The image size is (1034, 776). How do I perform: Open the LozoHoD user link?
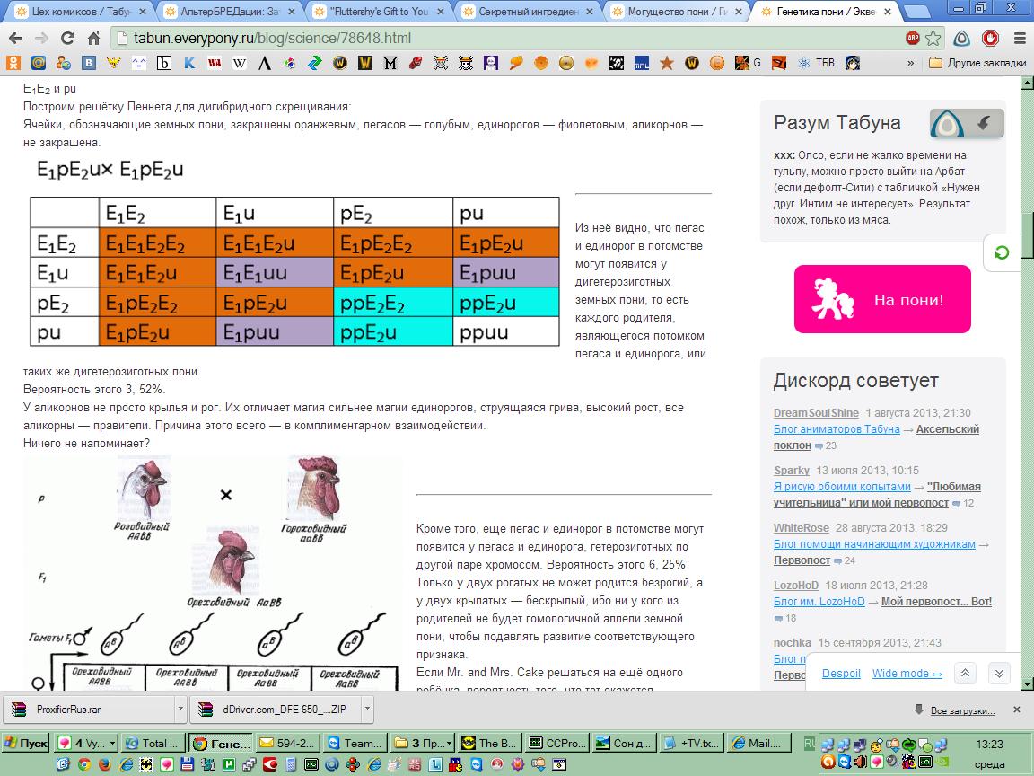[x=796, y=586]
